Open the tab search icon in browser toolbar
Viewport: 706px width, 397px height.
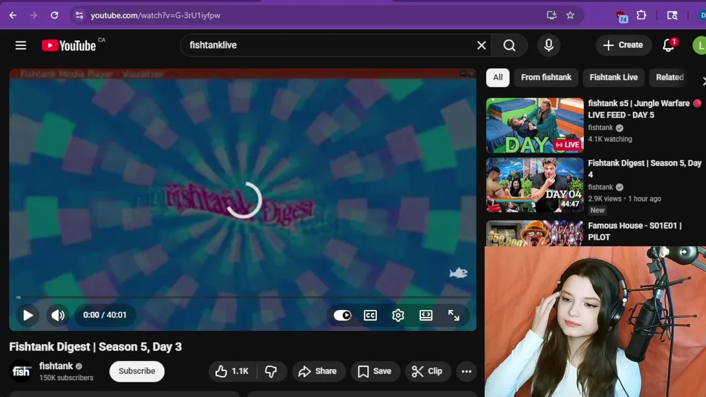tap(672, 15)
